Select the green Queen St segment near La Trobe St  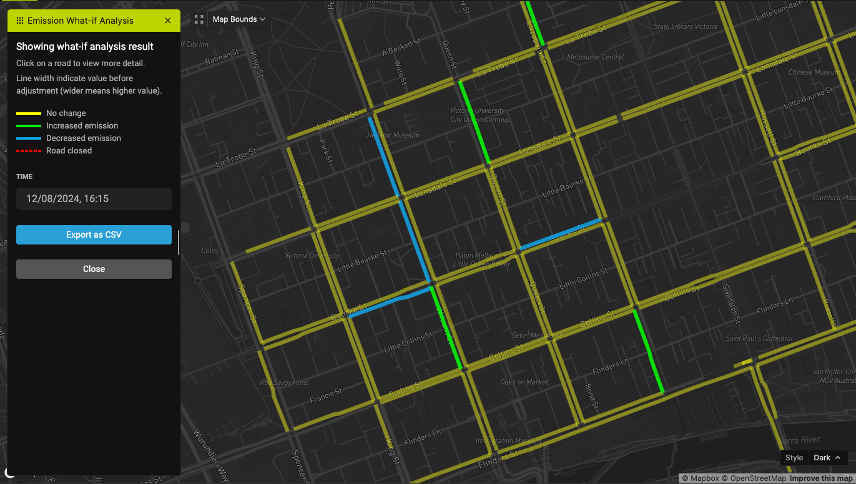point(474,122)
